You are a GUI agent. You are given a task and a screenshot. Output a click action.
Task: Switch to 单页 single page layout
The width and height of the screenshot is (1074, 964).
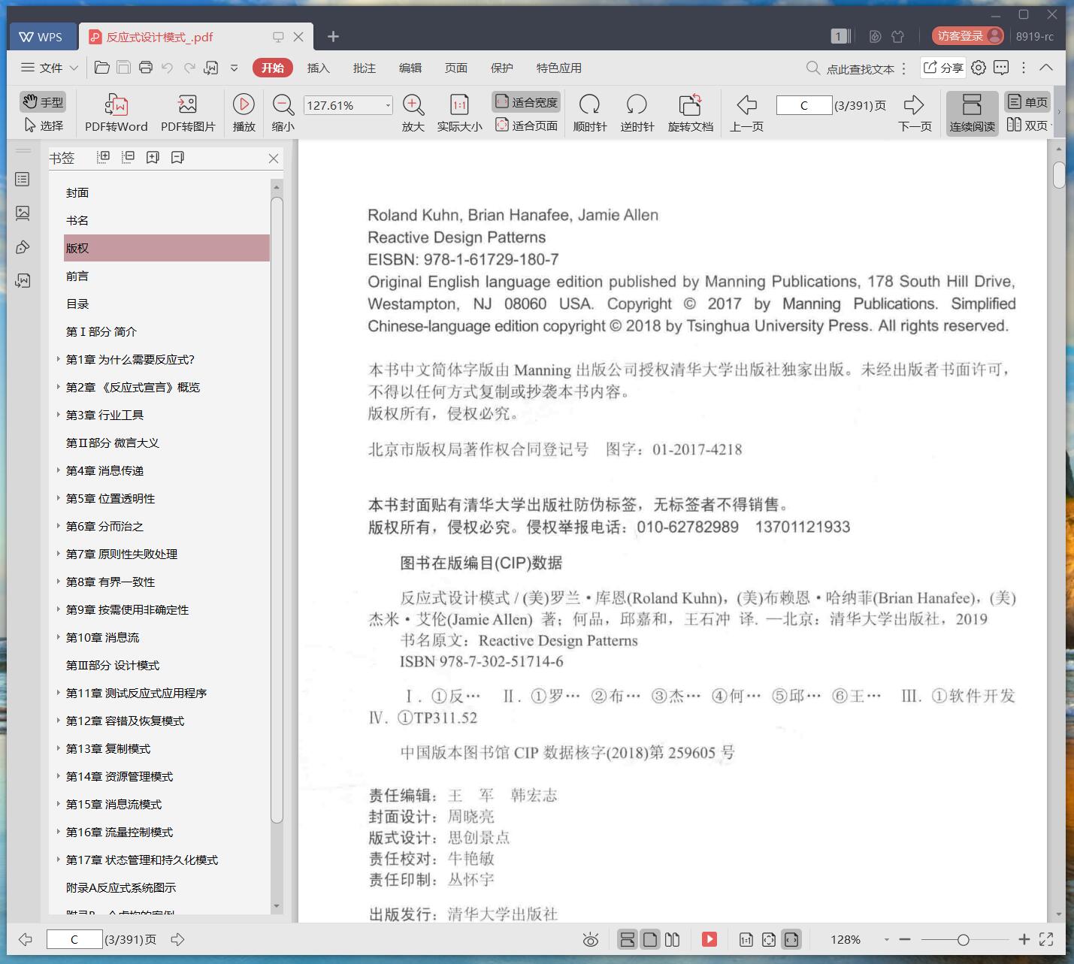pos(1027,101)
